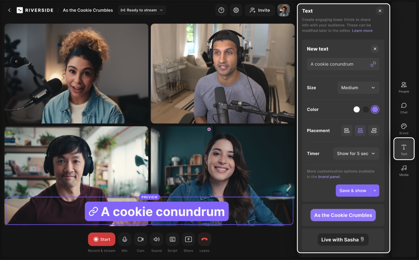Open the help question mark icon

(221, 10)
